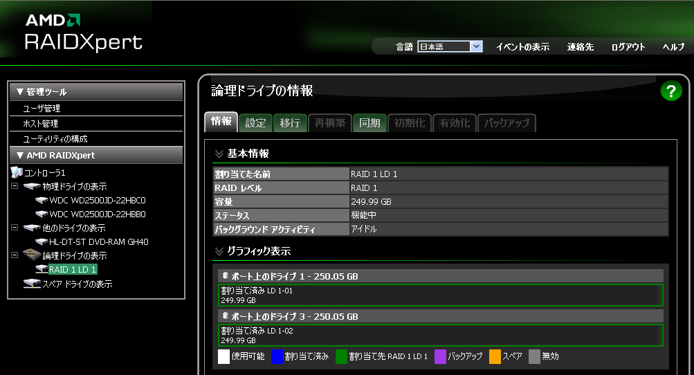Collapse the 物理ドライブの表示 tree node

tap(15, 186)
